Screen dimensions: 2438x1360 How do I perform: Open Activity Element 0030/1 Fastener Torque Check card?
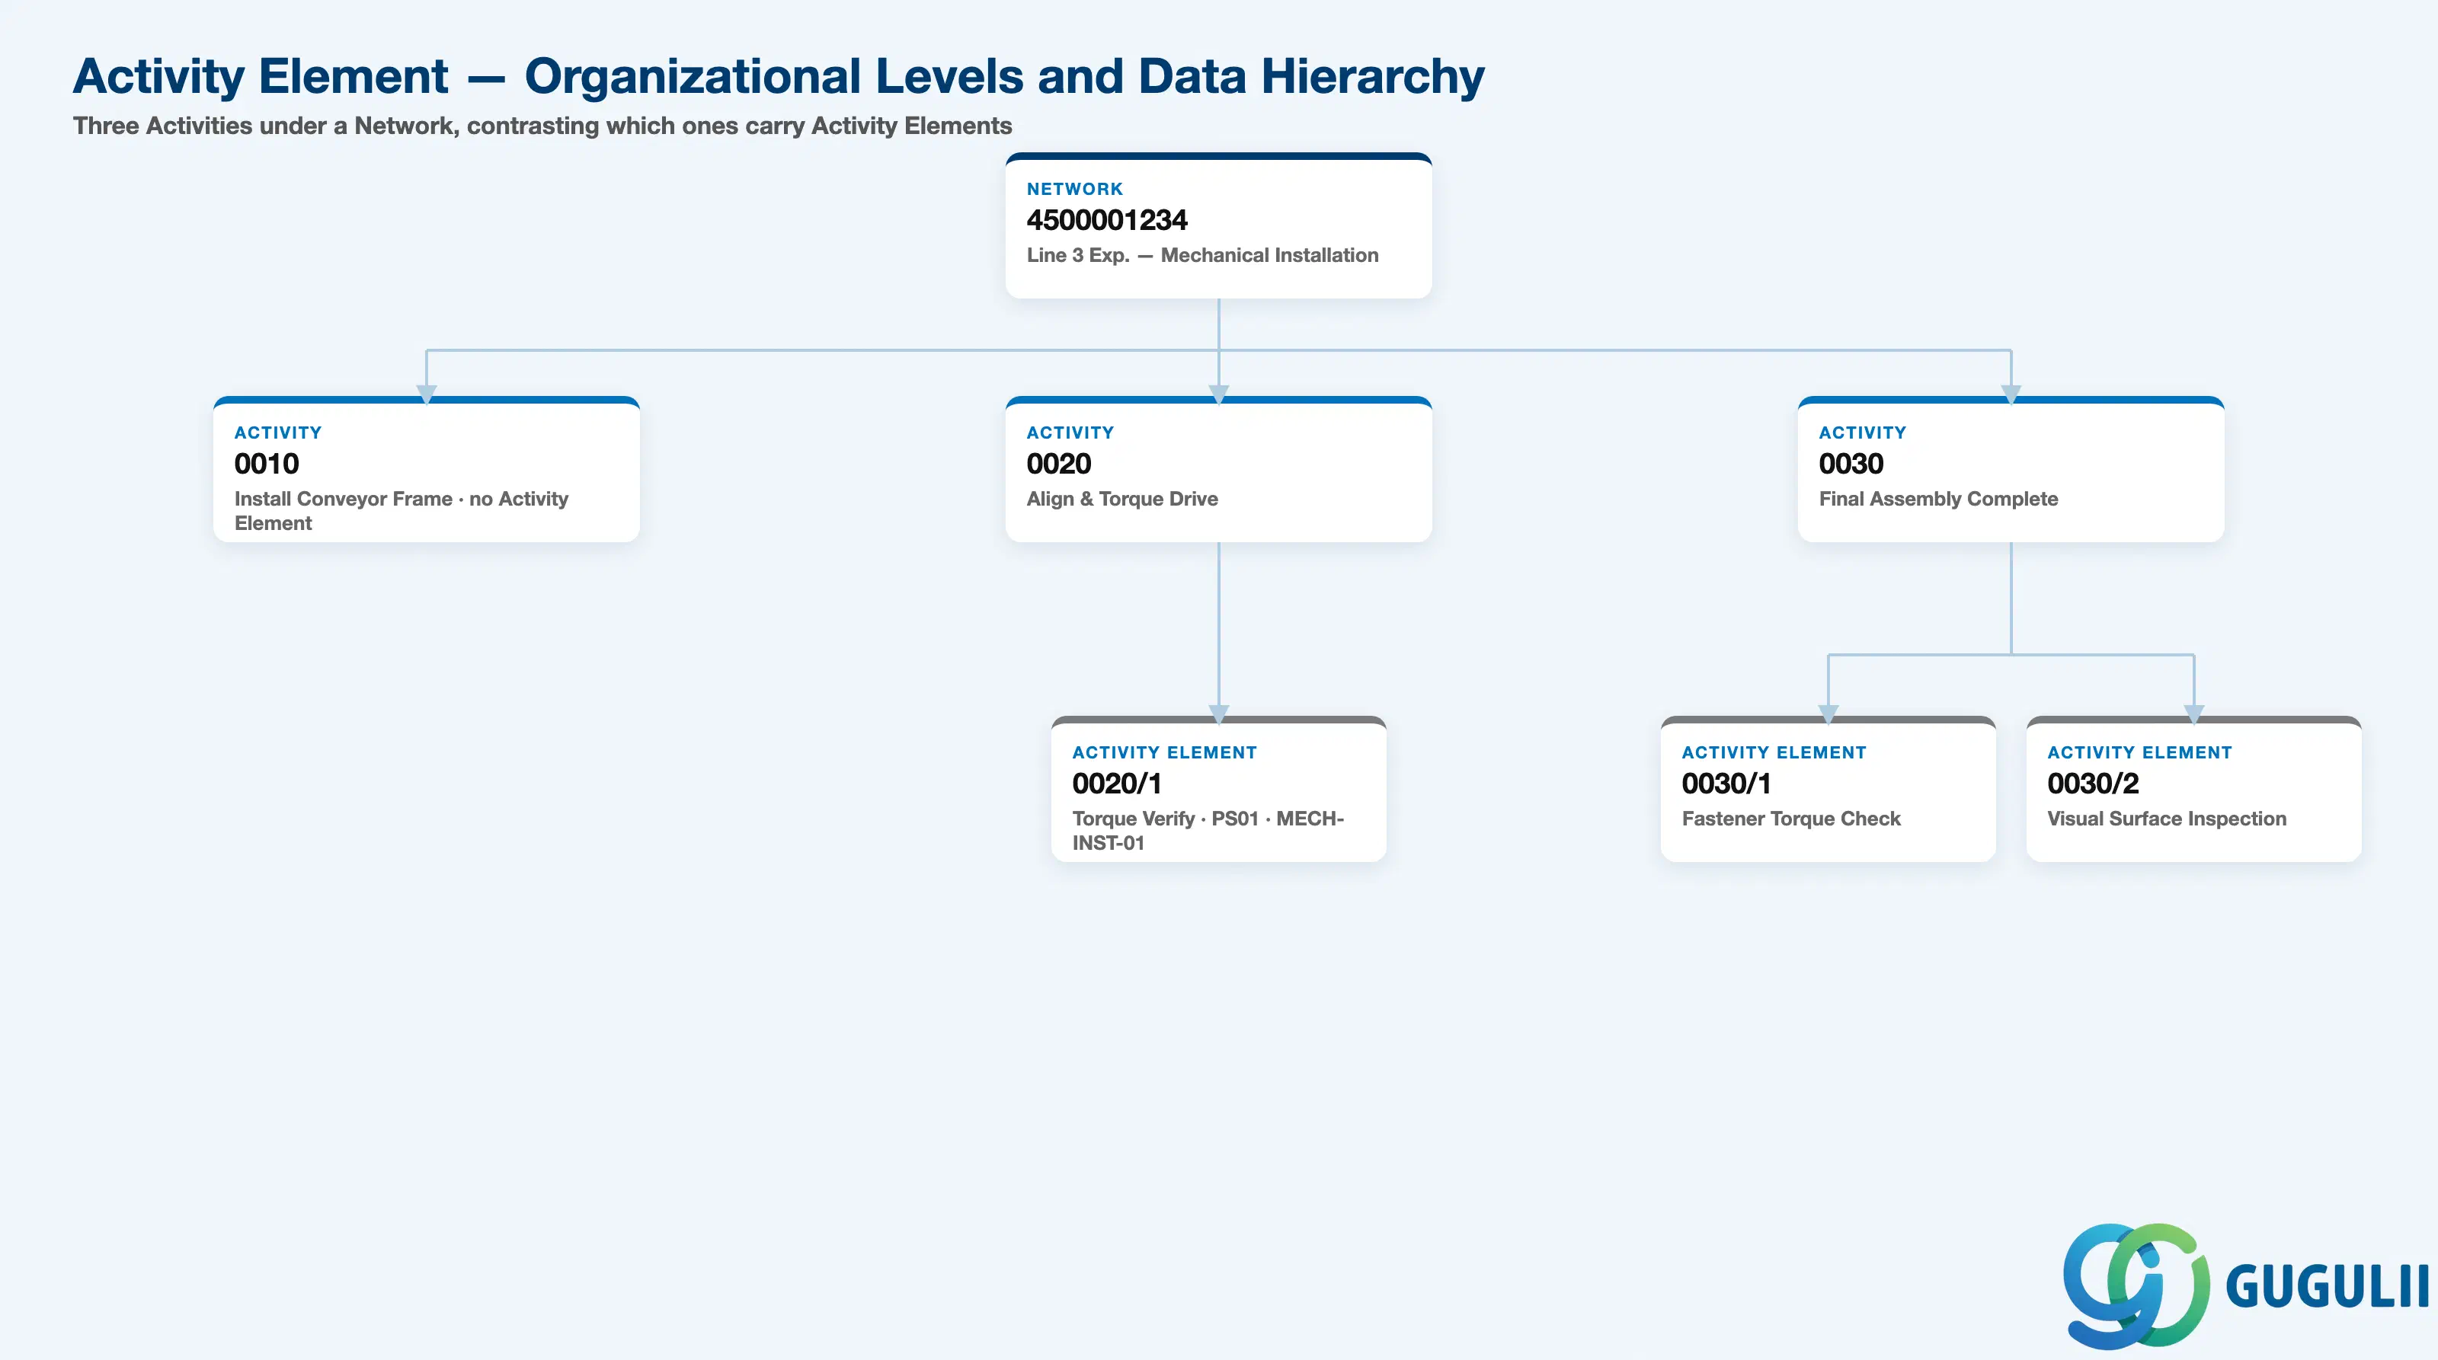(1828, 789)
